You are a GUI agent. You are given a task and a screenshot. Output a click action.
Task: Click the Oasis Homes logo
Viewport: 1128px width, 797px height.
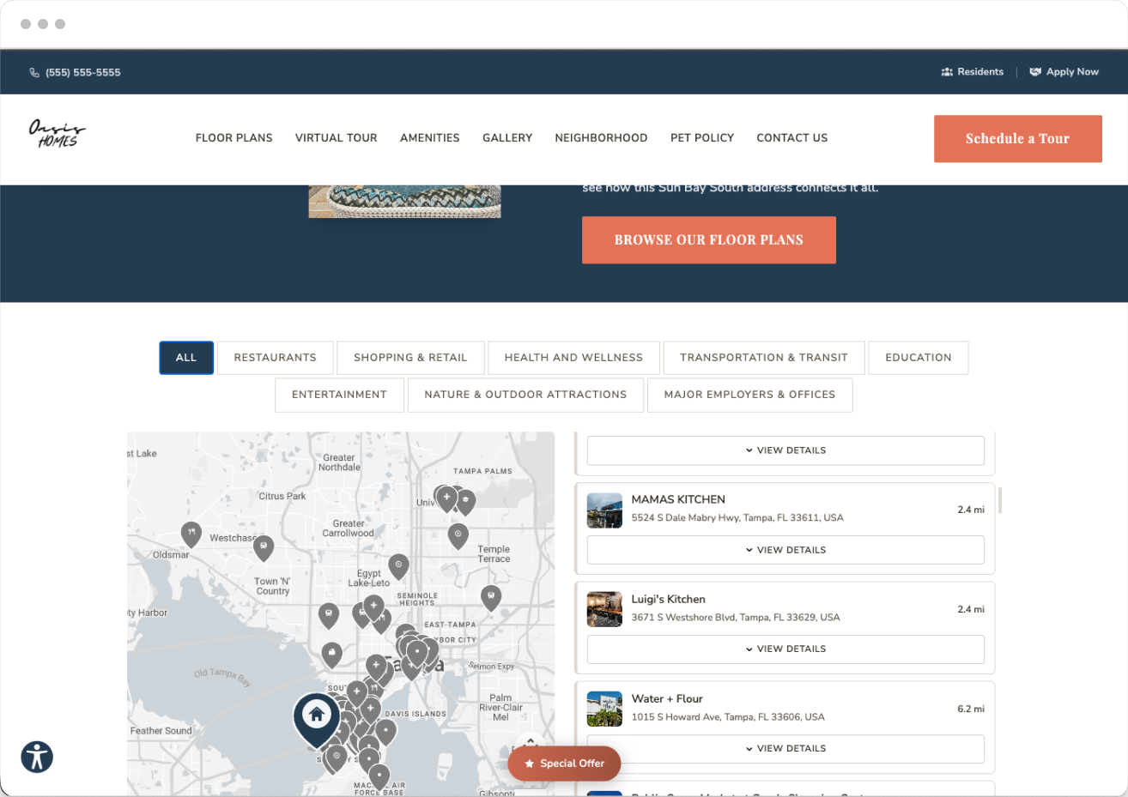click(57, 134)
